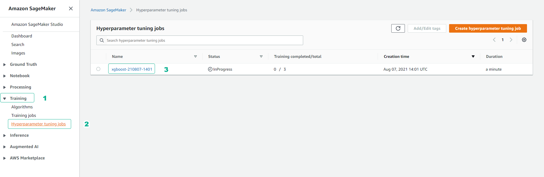The image size is (544, 177).
Task: Expand the Processing section
Action: coord(5,87)
